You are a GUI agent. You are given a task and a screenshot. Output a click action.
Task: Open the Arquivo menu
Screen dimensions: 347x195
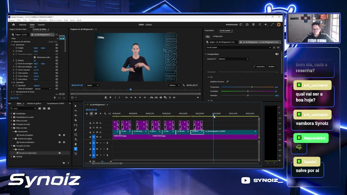click(12, 20)
